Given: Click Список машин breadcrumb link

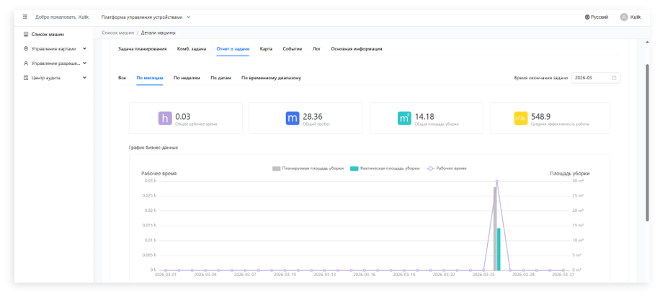Looking at the screenshot, I should click(118, 32).
